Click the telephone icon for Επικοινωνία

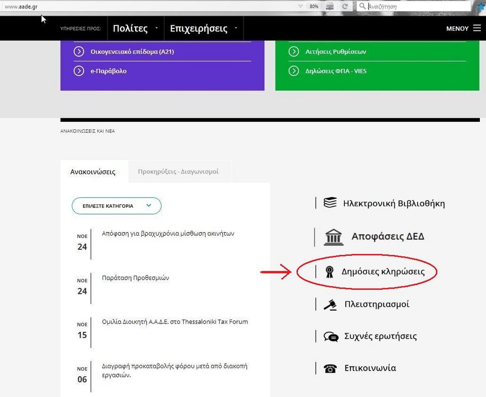[x=330, y=368]
